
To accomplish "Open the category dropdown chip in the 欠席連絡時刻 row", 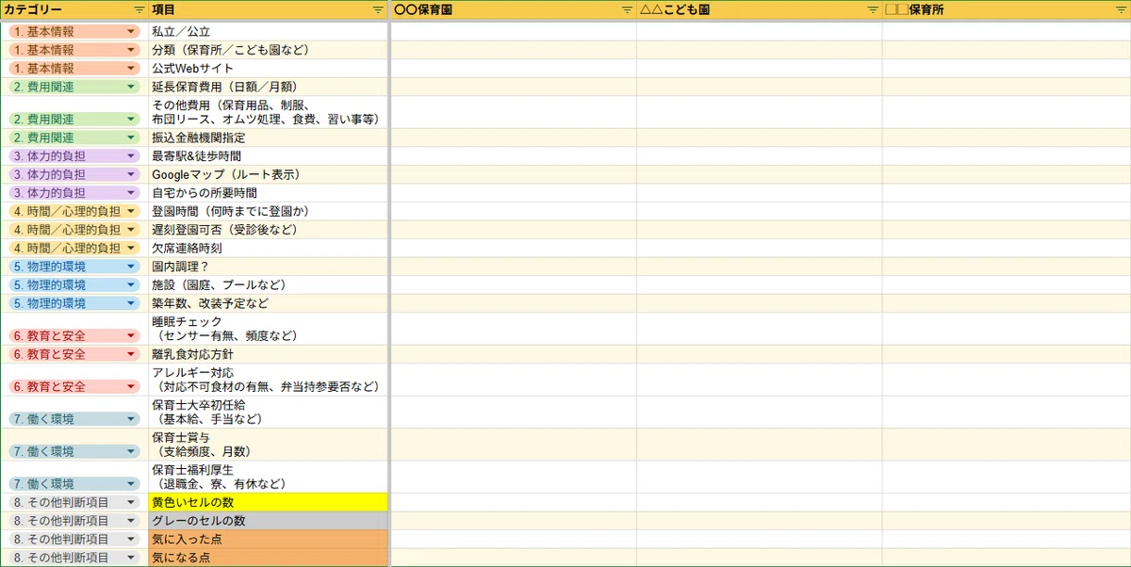I will [74, 248].
